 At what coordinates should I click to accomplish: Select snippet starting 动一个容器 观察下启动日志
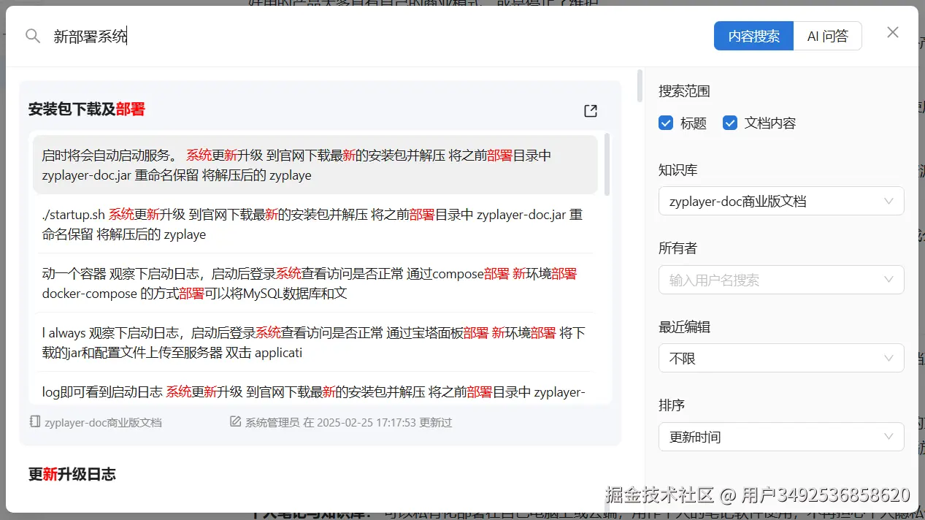(x=315, y=283)
